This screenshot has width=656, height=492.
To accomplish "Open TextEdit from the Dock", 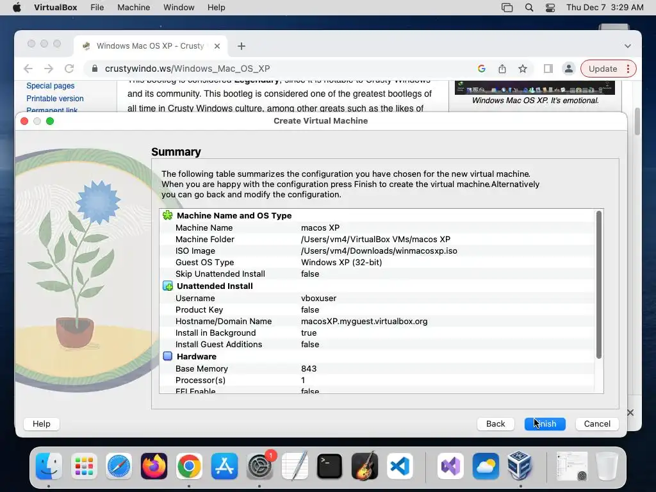I will tap(295, 466).
